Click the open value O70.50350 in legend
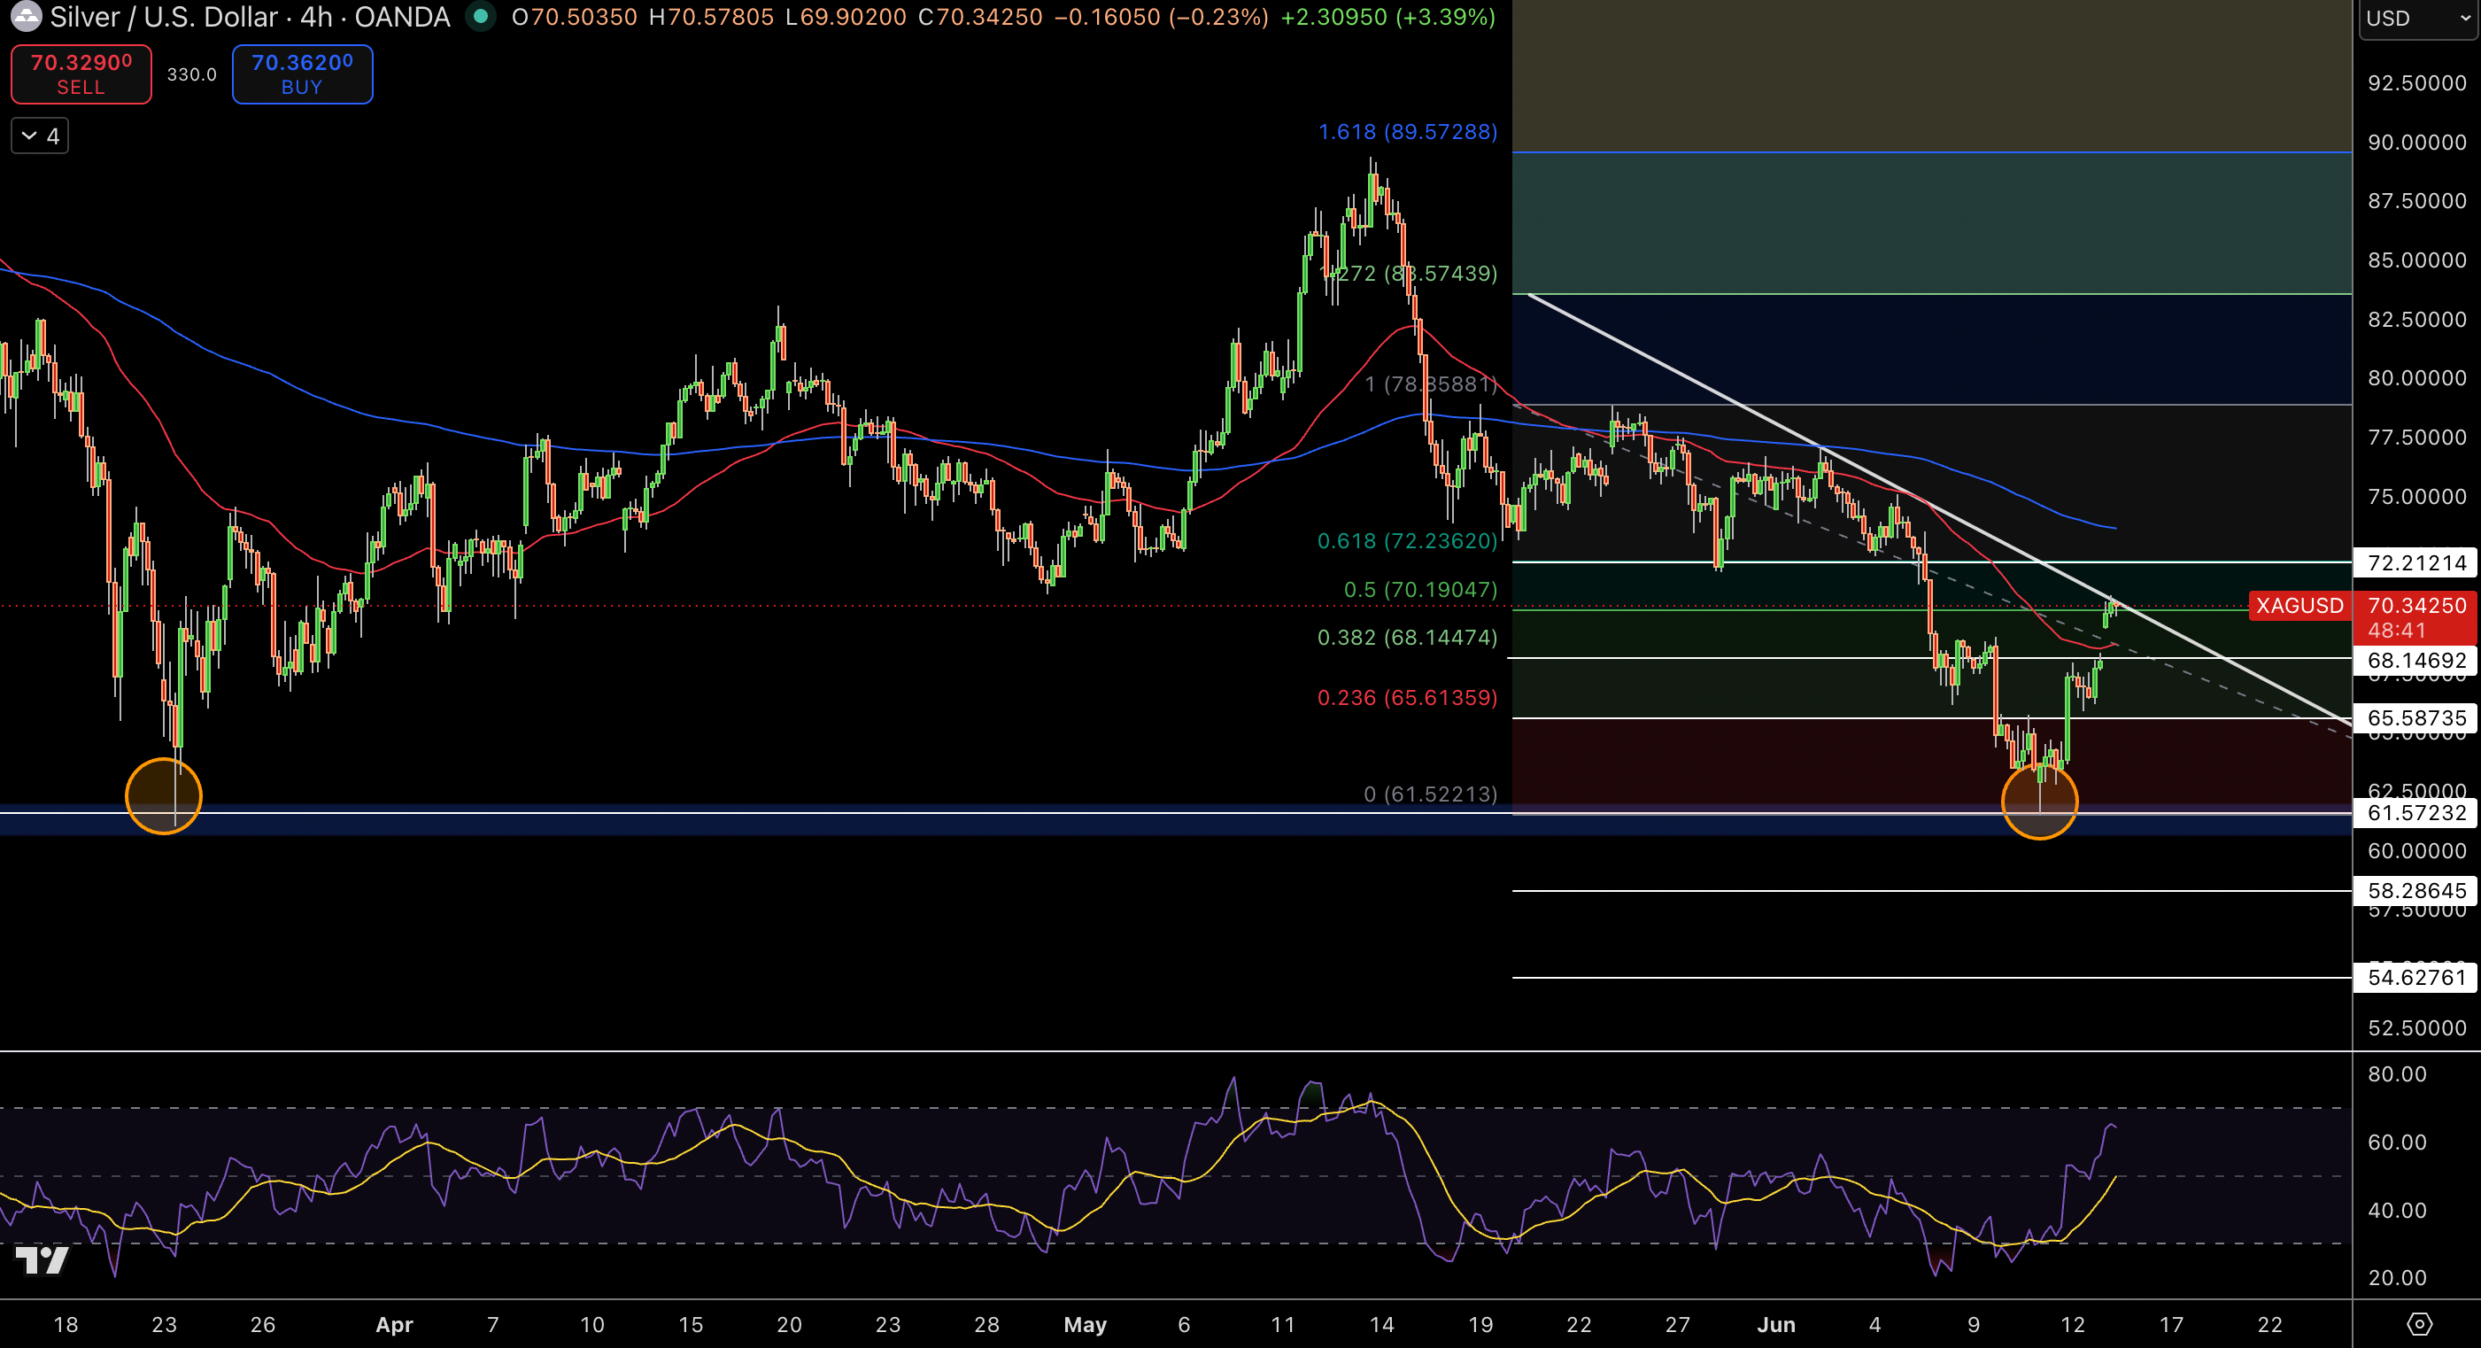Viewport: 2481px width, 1348px height. (574, 18)
